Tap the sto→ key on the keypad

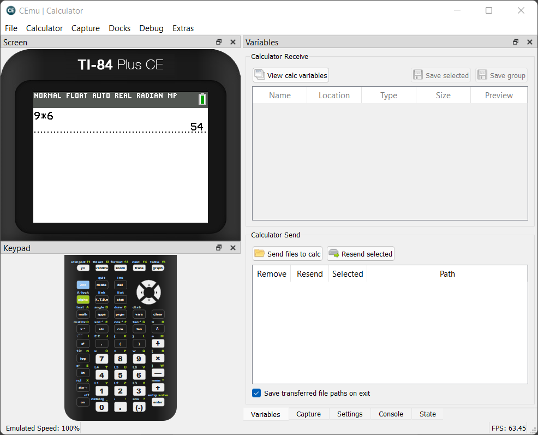(83, 388)
